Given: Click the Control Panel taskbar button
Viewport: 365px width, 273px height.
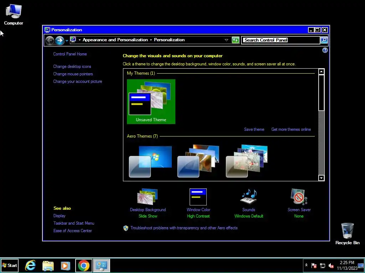Looking at the screenshot, I should coord(102,265).
